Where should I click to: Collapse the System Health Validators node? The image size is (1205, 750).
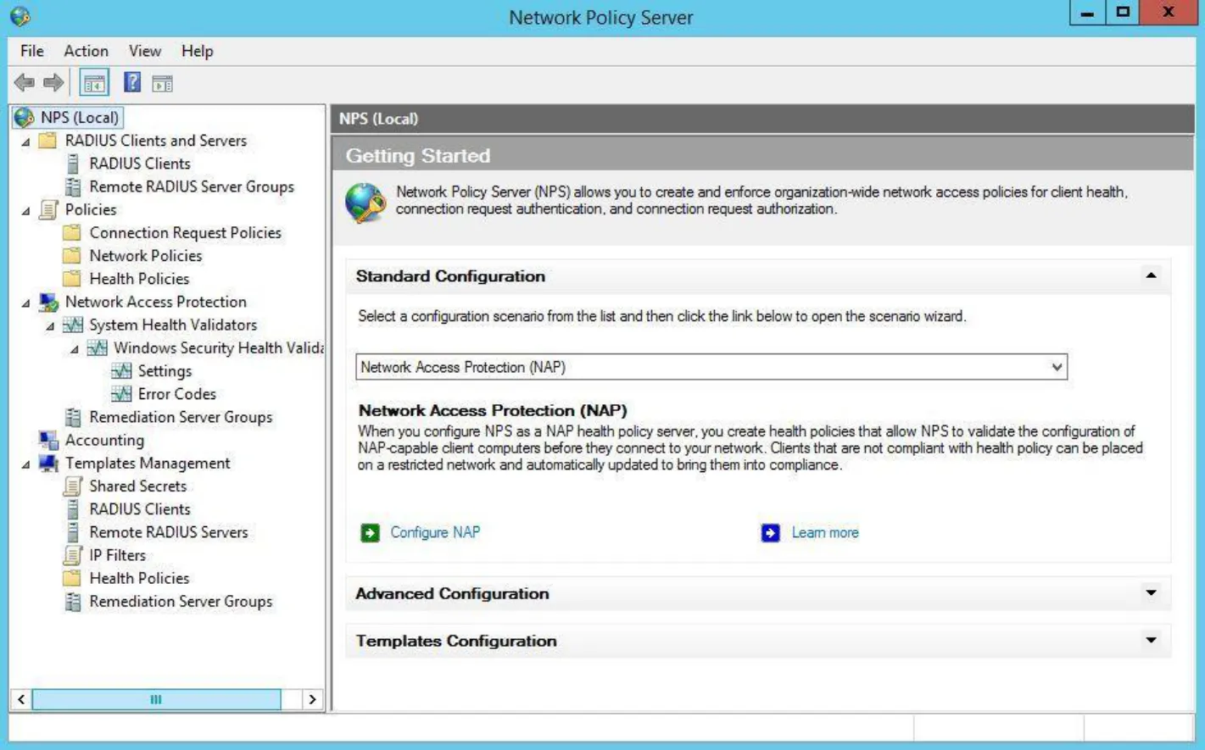tap(50, 325)
